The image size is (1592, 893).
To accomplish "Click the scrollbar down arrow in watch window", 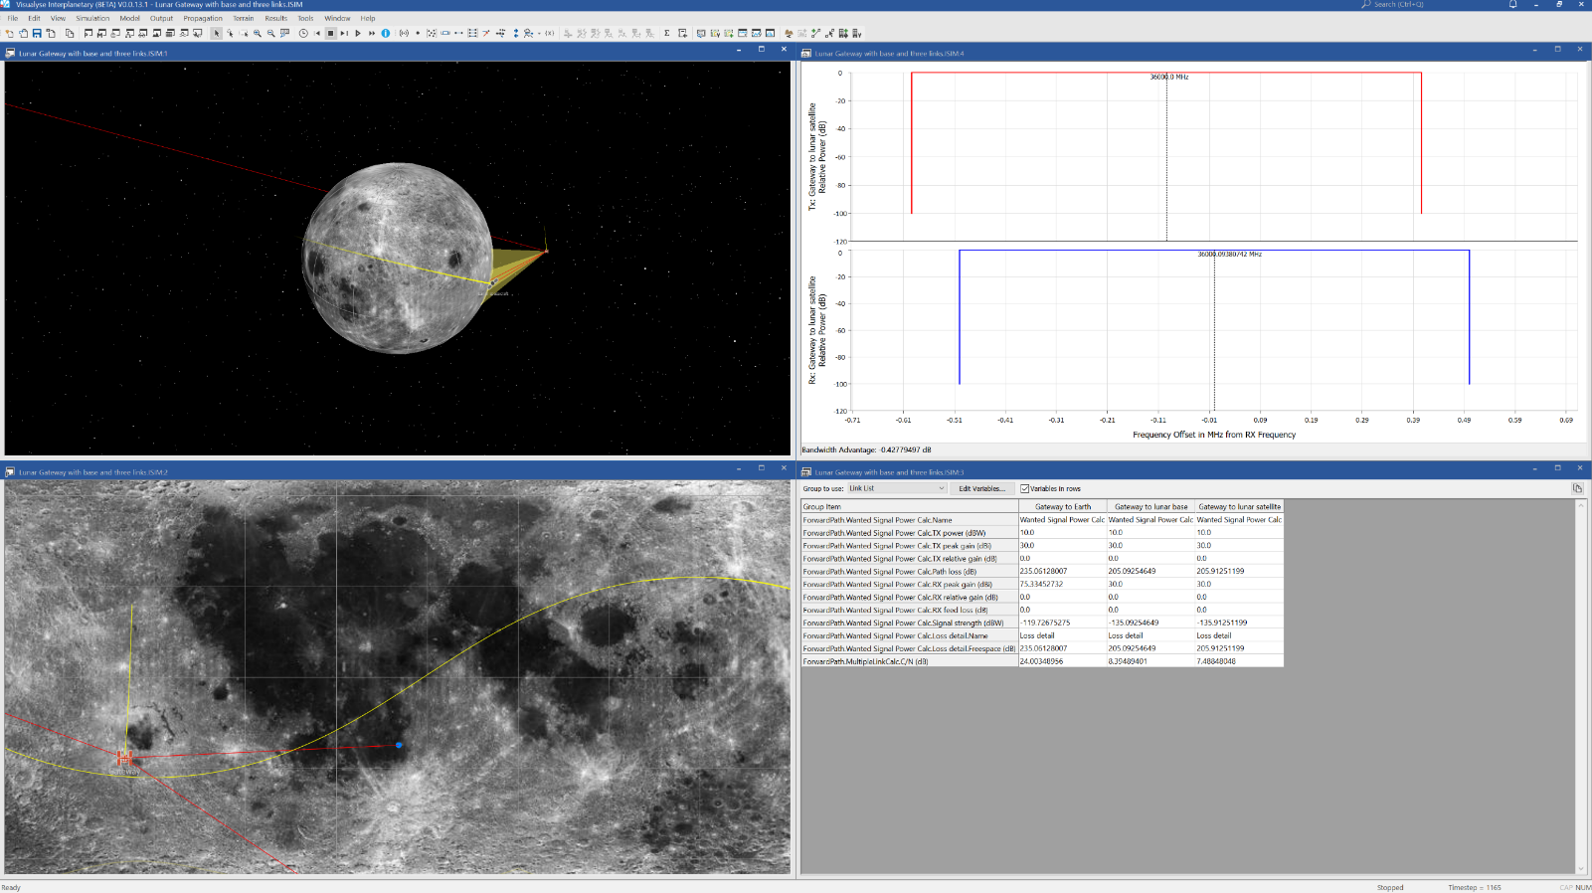I will coord(1581,869).
